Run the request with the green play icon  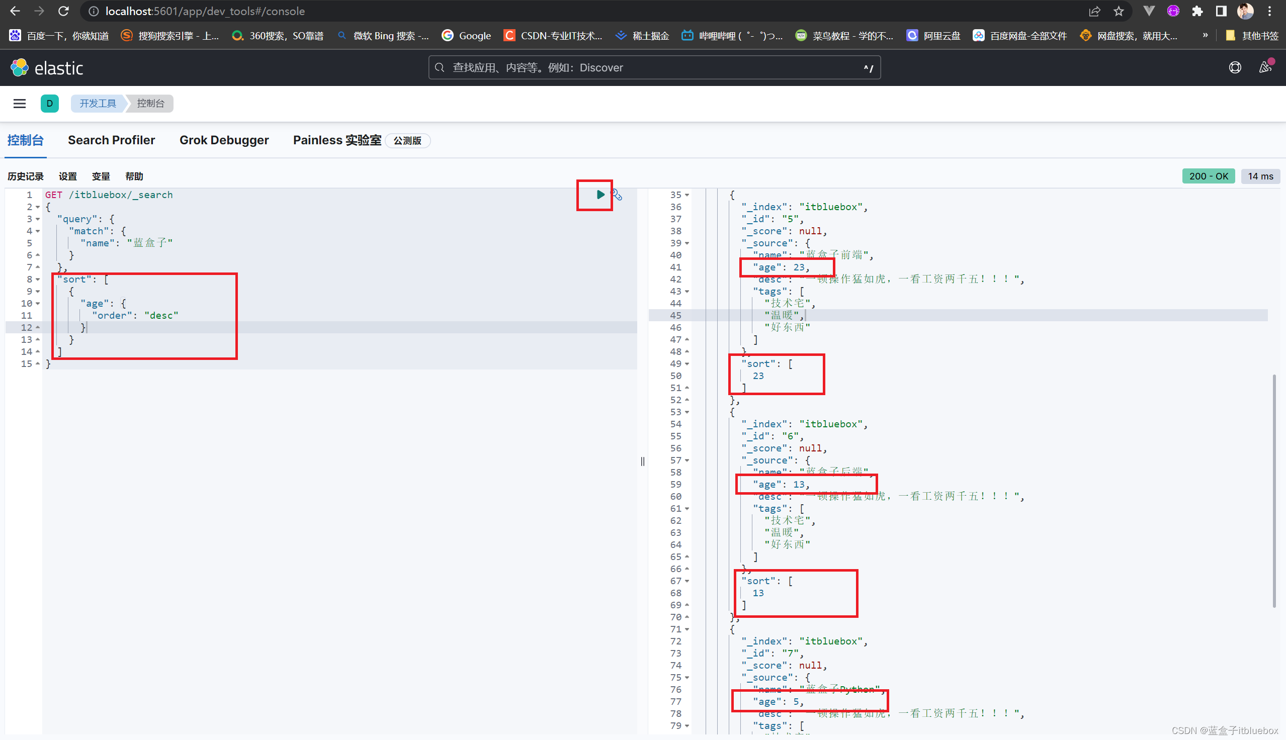(x=600, y=194)
